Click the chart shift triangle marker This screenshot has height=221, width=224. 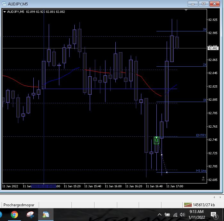coord(186,10)
